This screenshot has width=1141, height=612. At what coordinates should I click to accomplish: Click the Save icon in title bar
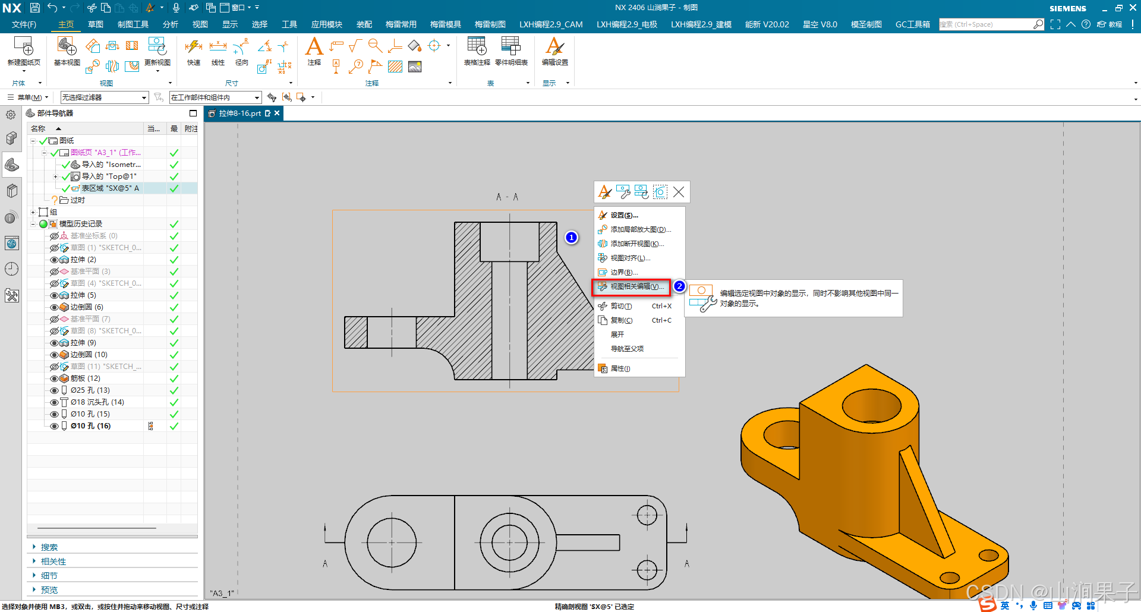pos(35,8)
